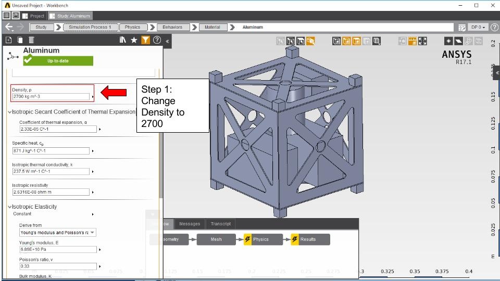This screenshot has height=281, width=500.
Task: Click the lightning bolt on Results step
Action: [x=295, y=239]
